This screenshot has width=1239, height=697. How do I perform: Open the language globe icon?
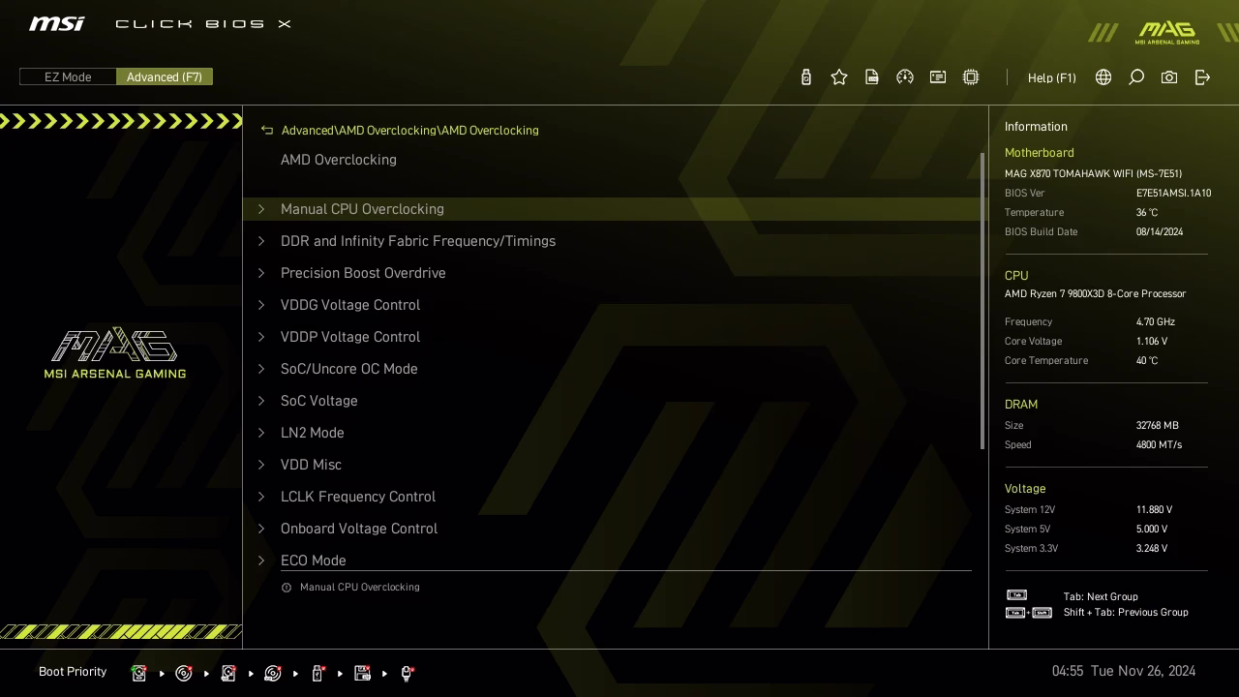(1103, 77)
